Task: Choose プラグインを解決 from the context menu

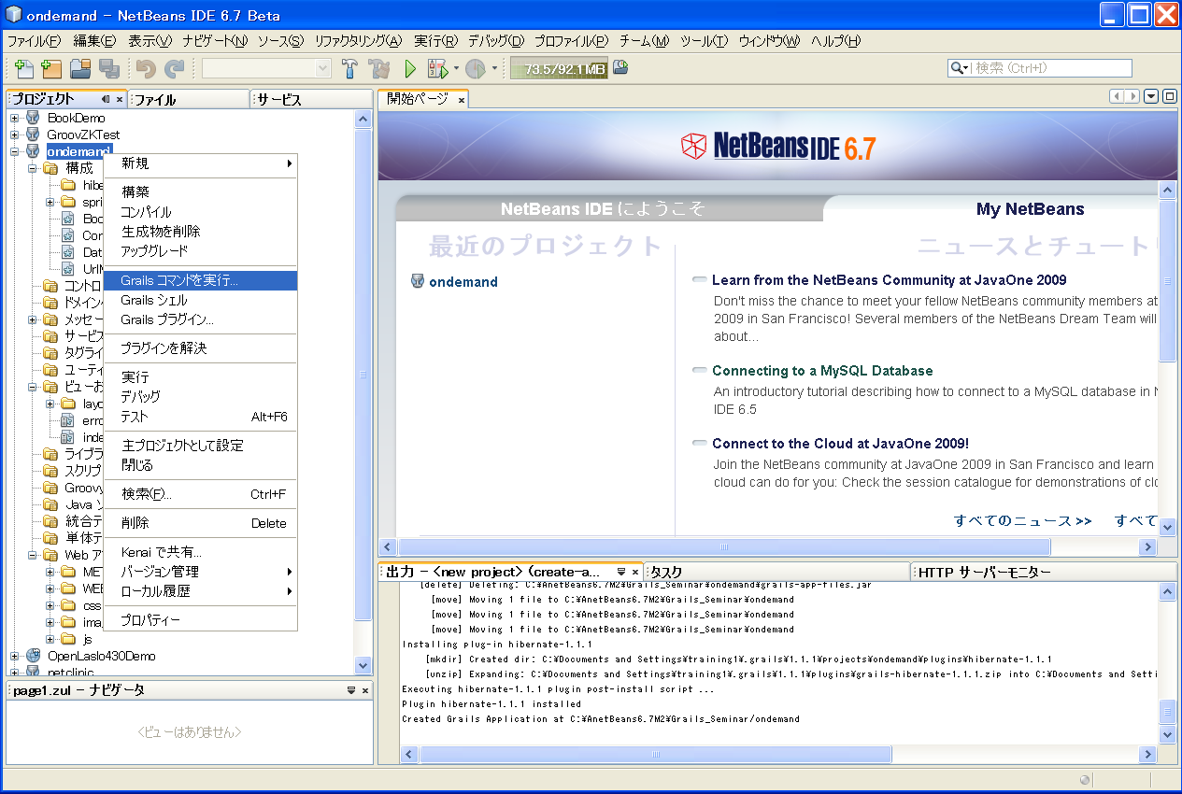Action: 200,348
